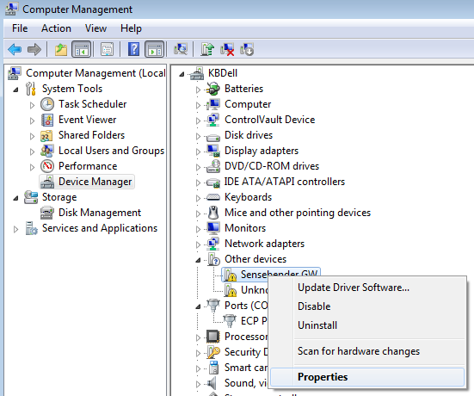Expand the Monitors category

tap(198, 229)
